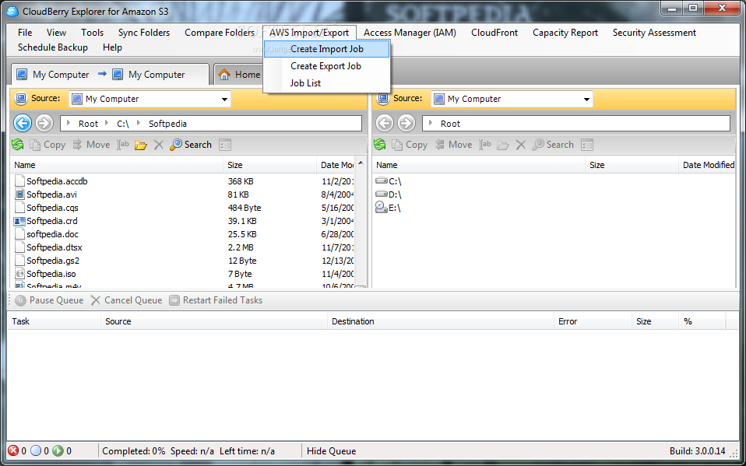The image size is (746, 466).
Task: Click the right pane forward arrow
Action: click(x=406, y=124)
